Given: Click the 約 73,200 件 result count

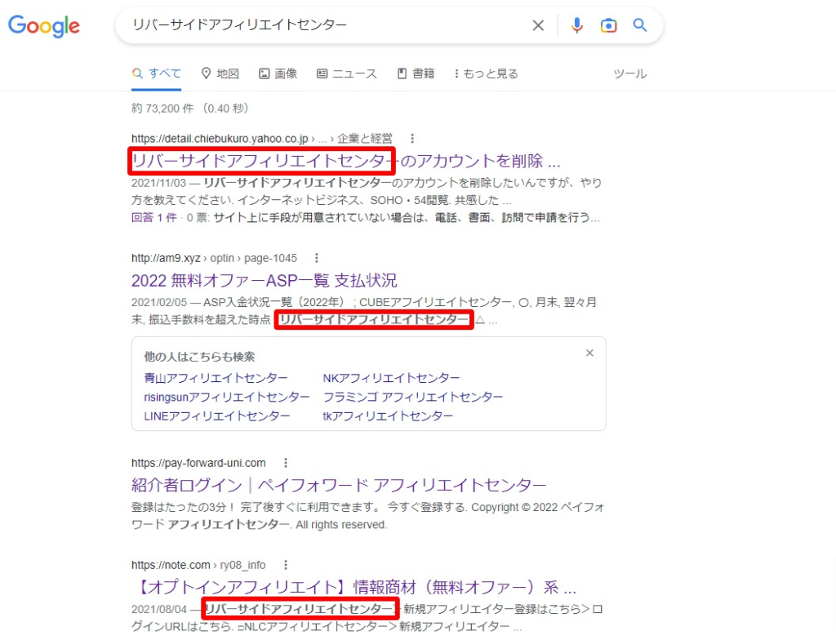Looking at the screenshot, I should pyautogui.click(x=162, y=109).
